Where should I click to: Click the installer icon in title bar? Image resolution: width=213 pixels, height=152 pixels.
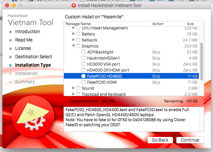74,5
